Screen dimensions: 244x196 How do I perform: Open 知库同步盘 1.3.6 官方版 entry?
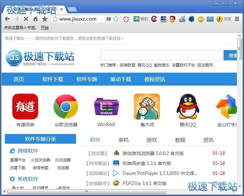(x=147, y=163)
